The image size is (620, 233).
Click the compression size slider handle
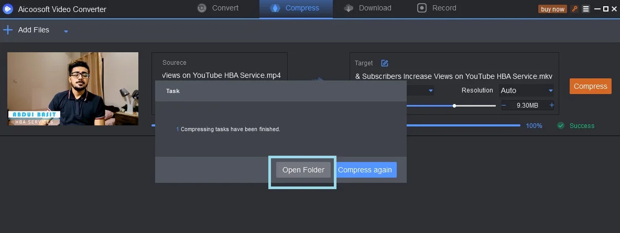tap(454, 106)
